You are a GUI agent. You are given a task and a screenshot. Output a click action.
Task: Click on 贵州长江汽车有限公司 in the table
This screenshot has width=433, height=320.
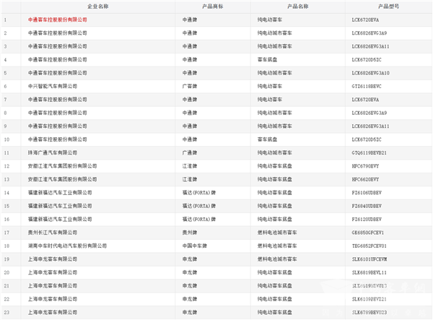tap(53, 233)
